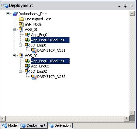This screenshot has width=137, height=129.
Task: Collapse the IO_Eng02 engine node
Action: tap(20, 71)
